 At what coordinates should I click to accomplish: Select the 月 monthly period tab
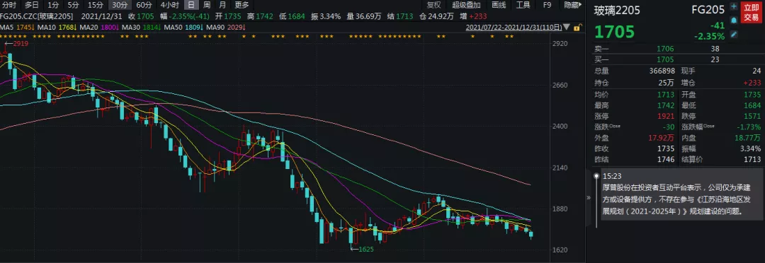click(x=222, y=6)
